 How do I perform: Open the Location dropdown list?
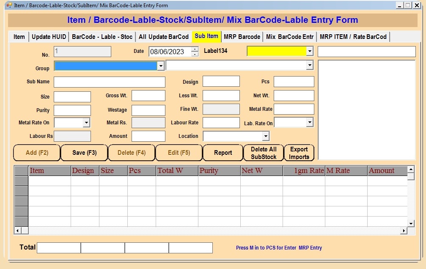(x=266, y=136)
